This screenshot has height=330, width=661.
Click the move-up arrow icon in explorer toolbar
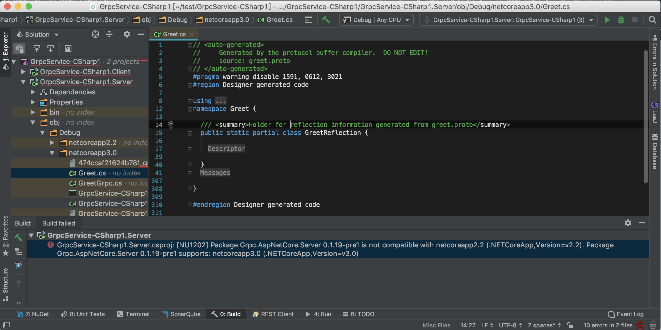click(x=37, y=49)
